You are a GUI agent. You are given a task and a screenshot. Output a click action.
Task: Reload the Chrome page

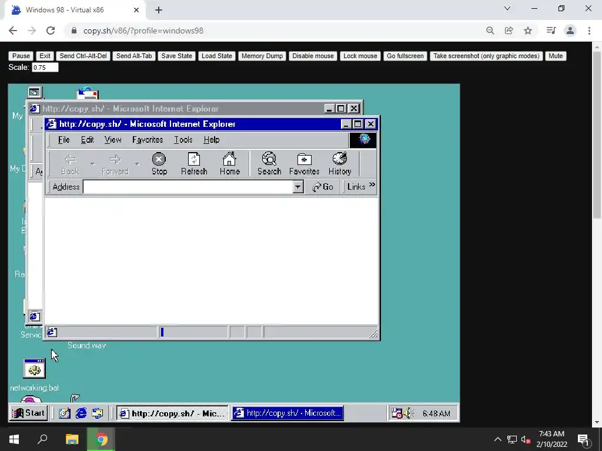tap(51, 31)
